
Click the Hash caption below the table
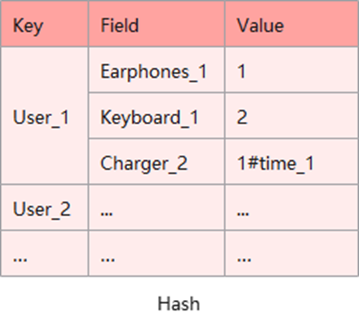179,304
